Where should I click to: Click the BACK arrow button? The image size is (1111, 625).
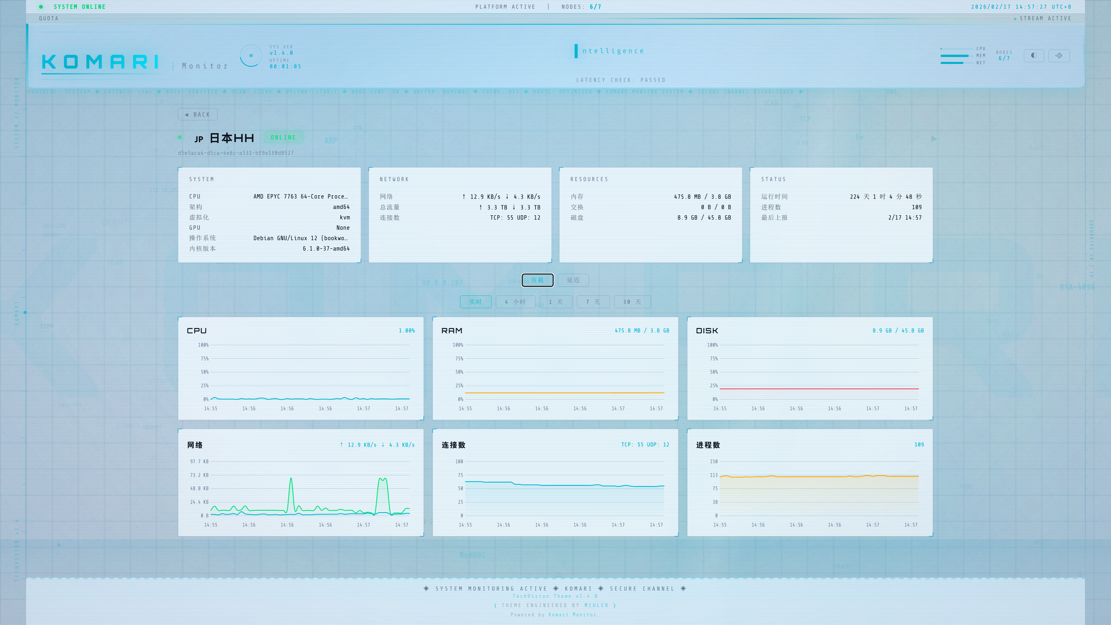[198, 114]
